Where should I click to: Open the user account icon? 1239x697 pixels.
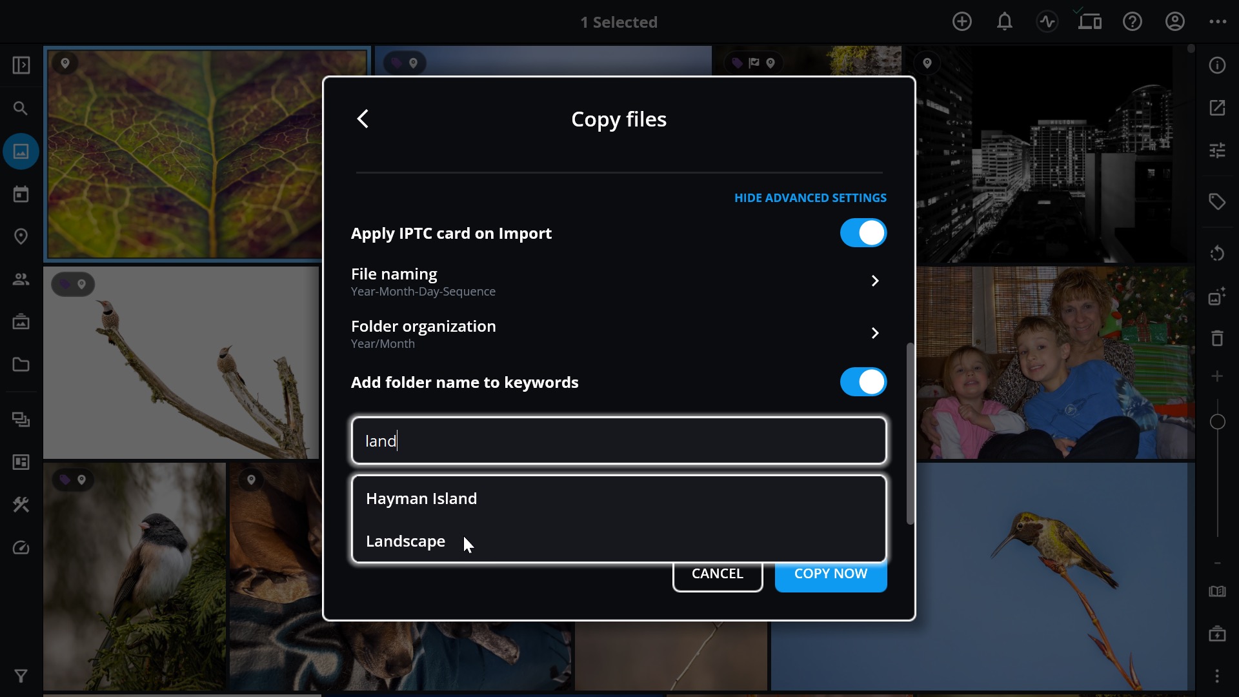(1174, 22)
